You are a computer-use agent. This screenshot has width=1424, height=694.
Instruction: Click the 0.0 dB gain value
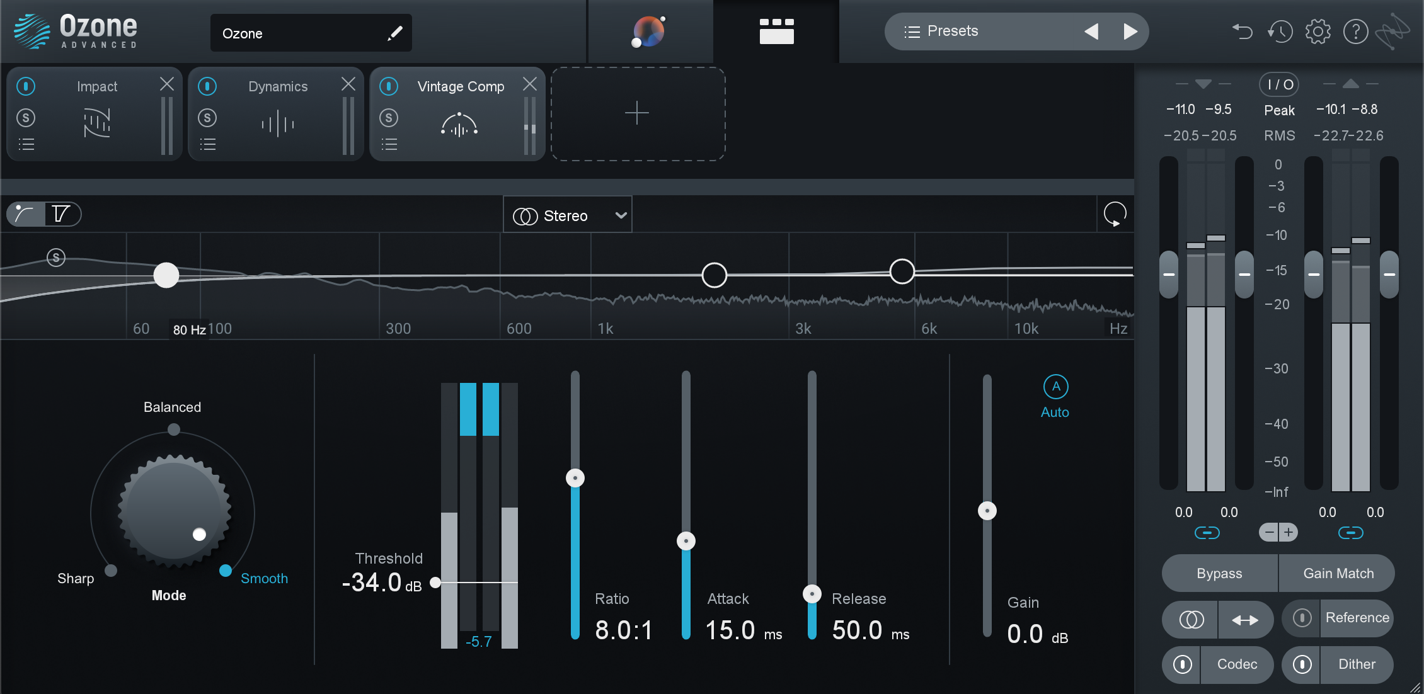[x=1038, y=634]
